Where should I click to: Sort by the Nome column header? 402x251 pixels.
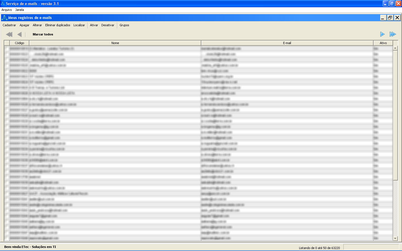coord(115,43)
